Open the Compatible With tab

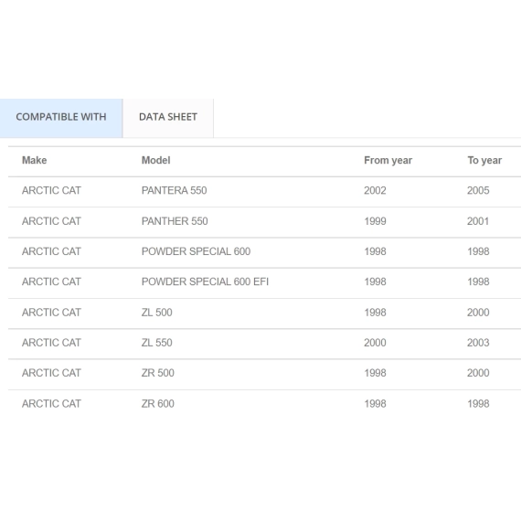pos(61,117)
